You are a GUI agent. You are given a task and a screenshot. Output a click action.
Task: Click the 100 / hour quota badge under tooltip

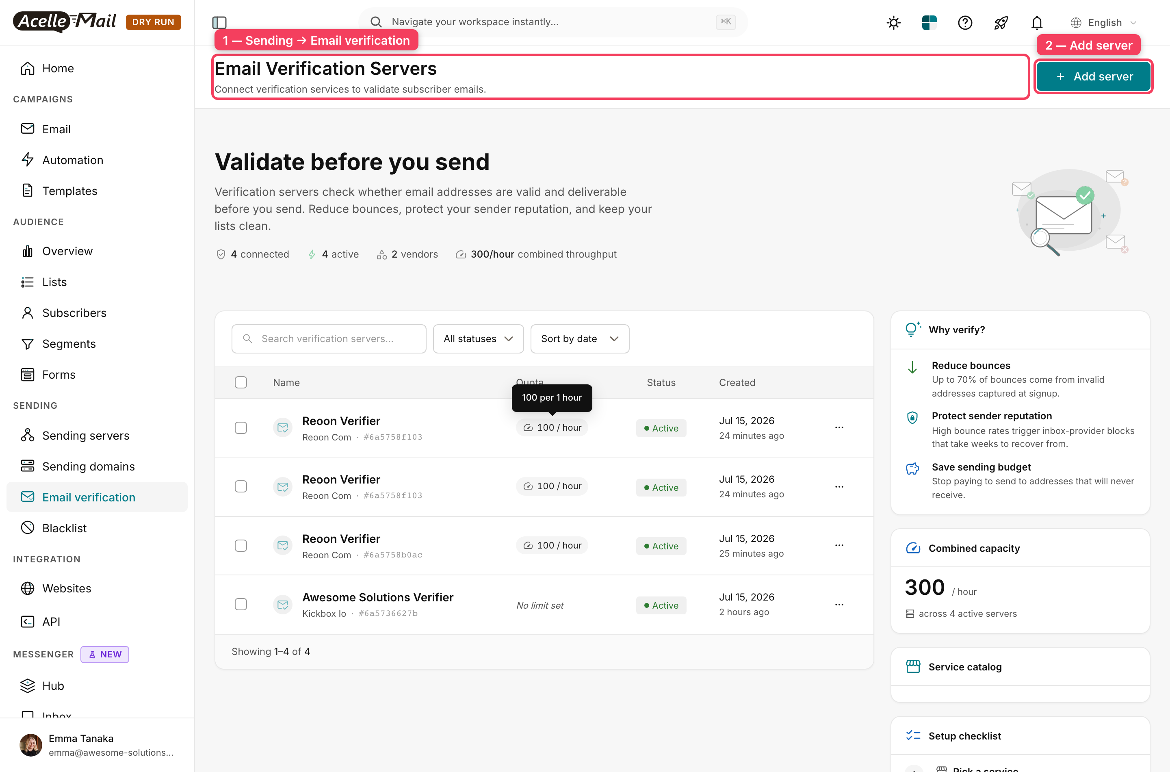pyautogui.click(x=552, y=427)
